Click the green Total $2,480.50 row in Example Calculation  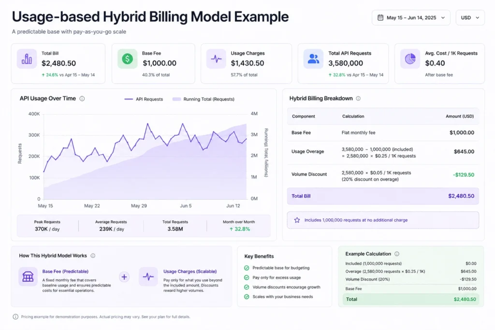[411, 299]
